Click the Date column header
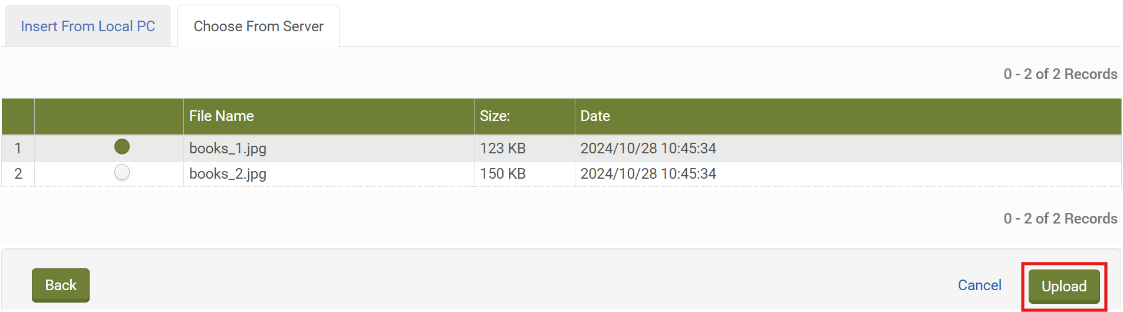This screenshot has width=1123, height=312. pyautogui.click(x=595, y=116)
